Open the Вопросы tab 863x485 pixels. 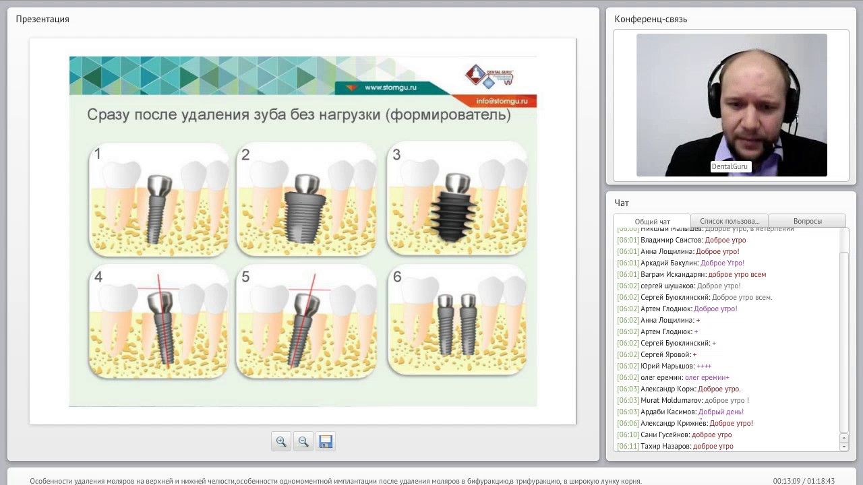tap(807, 221)
